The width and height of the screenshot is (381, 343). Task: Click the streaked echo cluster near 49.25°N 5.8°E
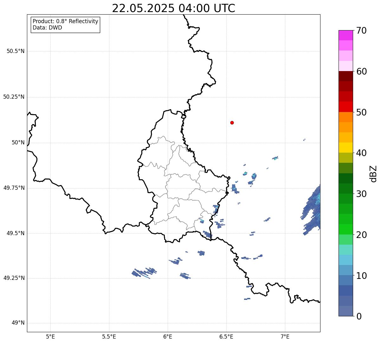(x=144, y=273)
